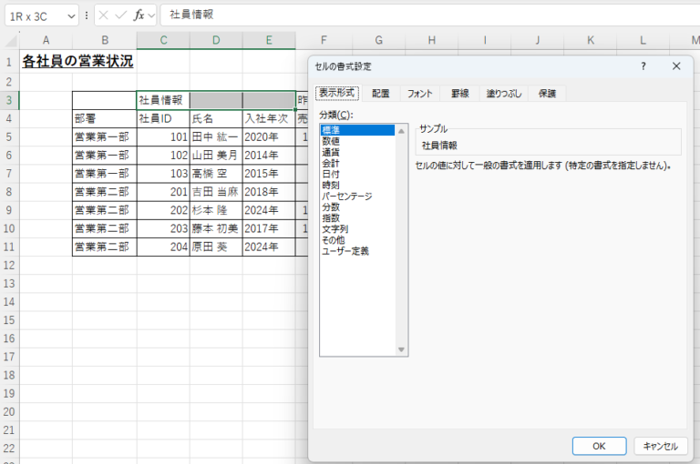700x464 pixels.
Task: Select 通貨 in the category list
Action: [x=330, y=152]
